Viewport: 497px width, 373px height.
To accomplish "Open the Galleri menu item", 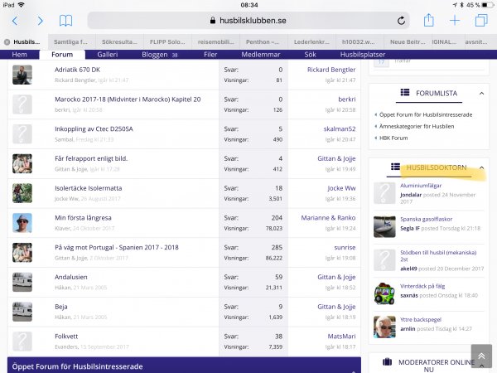I will click(109, 54).
